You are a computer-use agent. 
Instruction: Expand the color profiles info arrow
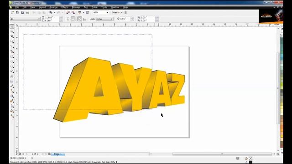point(117,162)
